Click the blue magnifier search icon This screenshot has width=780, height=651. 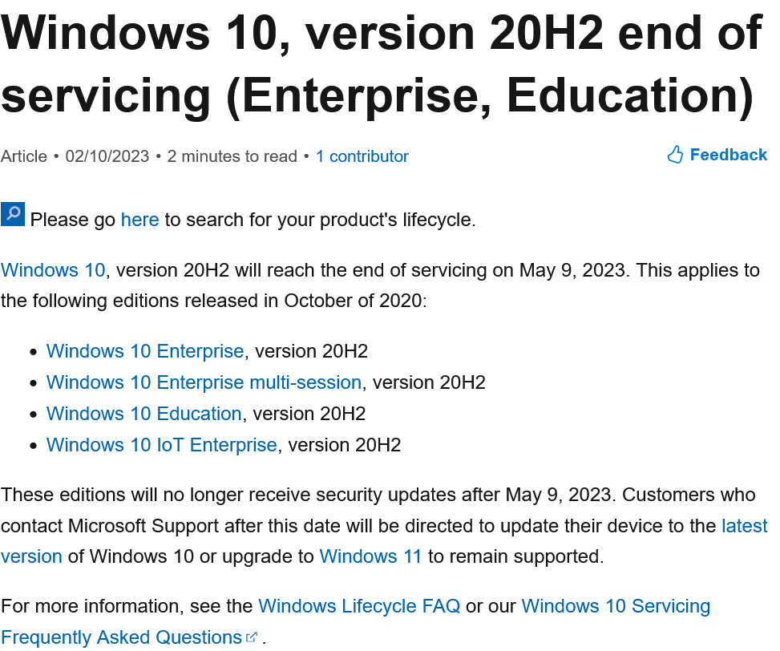coord(13,214)
